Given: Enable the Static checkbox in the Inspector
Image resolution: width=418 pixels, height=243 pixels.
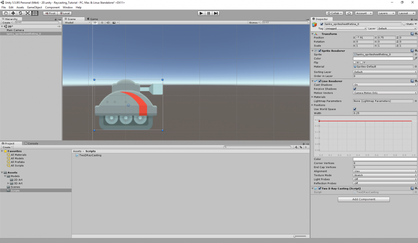Looking at the screenshot, I should [x=404, y=24].
